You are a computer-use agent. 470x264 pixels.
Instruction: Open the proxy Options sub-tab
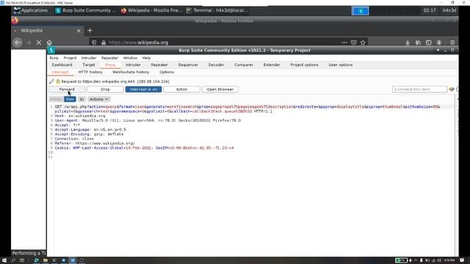pos(167,72)
